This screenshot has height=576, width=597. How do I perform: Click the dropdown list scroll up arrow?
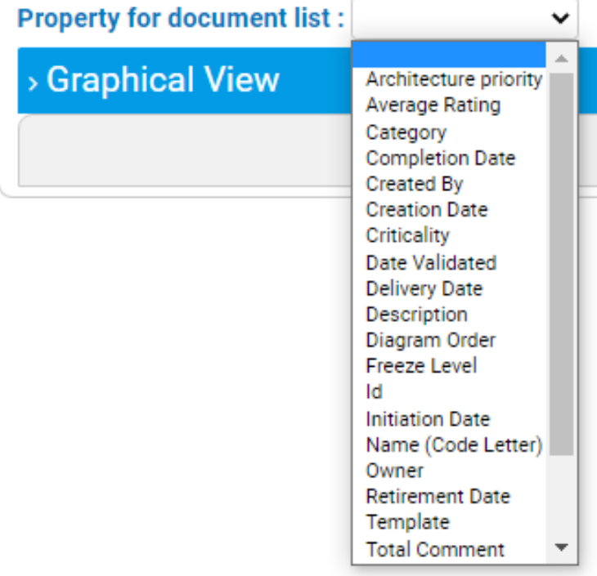(x=561, y=58)
